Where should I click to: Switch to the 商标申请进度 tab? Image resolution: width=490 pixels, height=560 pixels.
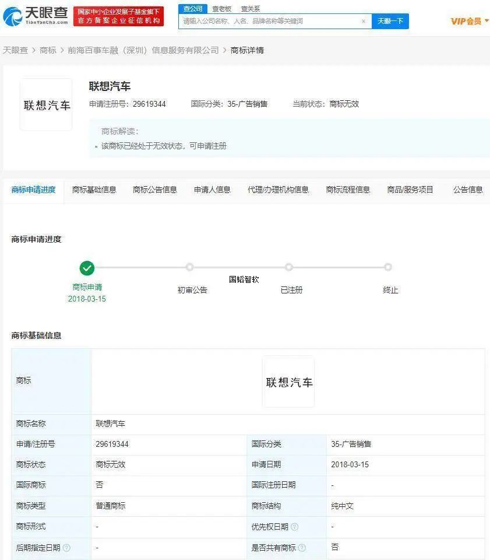click(x=34, y=190)
